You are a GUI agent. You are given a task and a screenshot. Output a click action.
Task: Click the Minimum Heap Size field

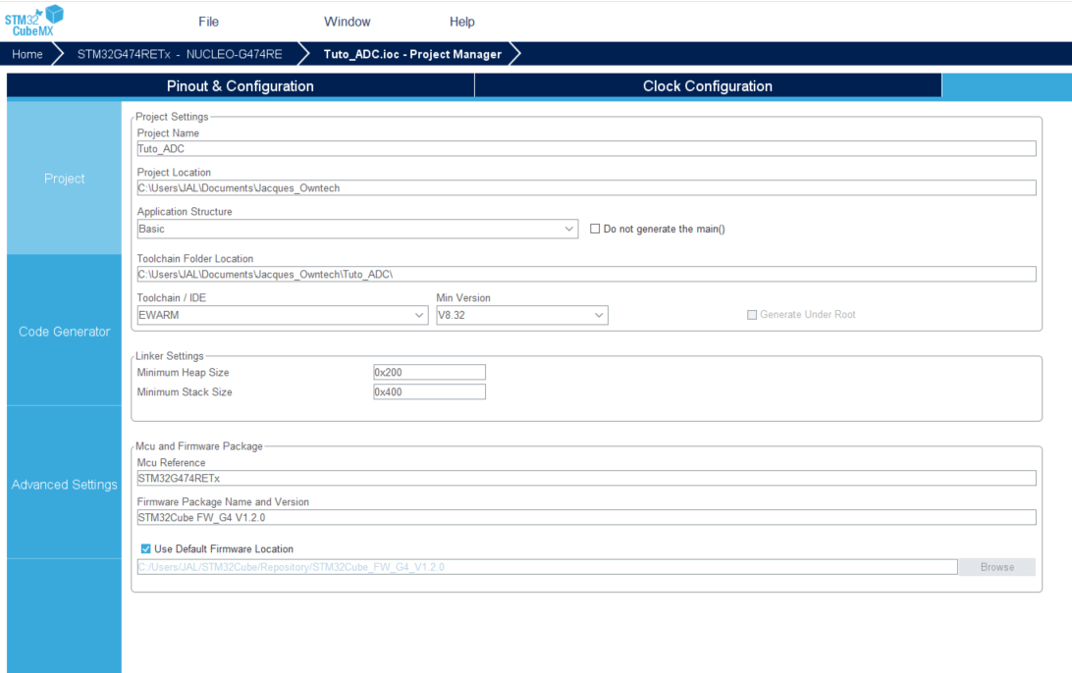pyautogui.click(x=429, y=373)
